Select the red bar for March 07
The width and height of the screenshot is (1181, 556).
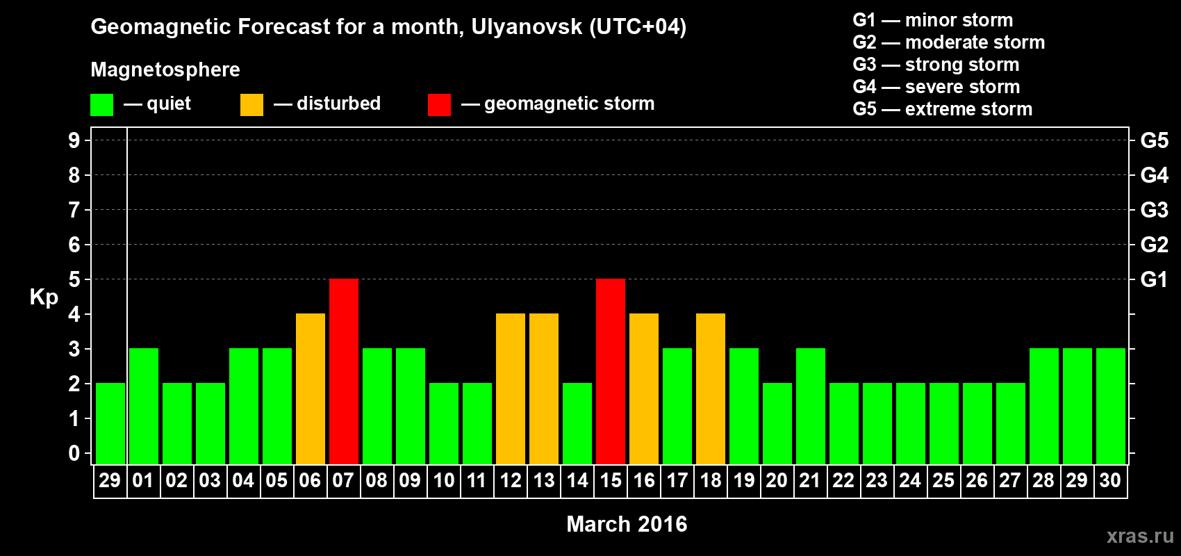[344, 371]
